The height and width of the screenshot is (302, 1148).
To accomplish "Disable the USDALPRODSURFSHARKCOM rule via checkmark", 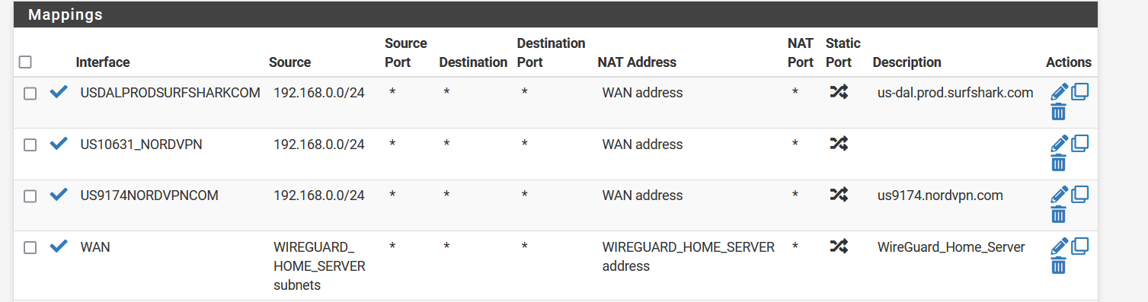I will tap(59, 92).
